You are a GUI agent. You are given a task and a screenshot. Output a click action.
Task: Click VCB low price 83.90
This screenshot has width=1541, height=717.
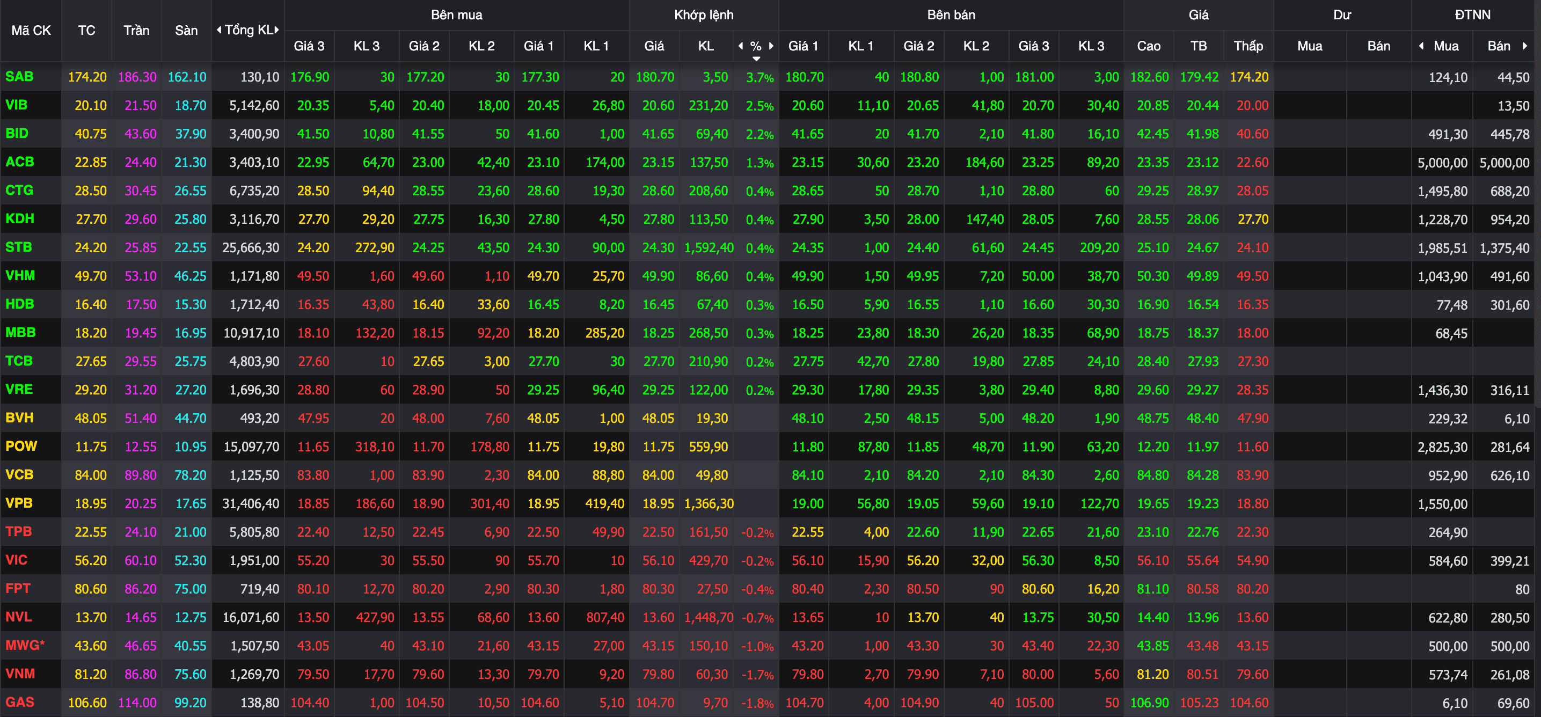[x=1252, y=475]
